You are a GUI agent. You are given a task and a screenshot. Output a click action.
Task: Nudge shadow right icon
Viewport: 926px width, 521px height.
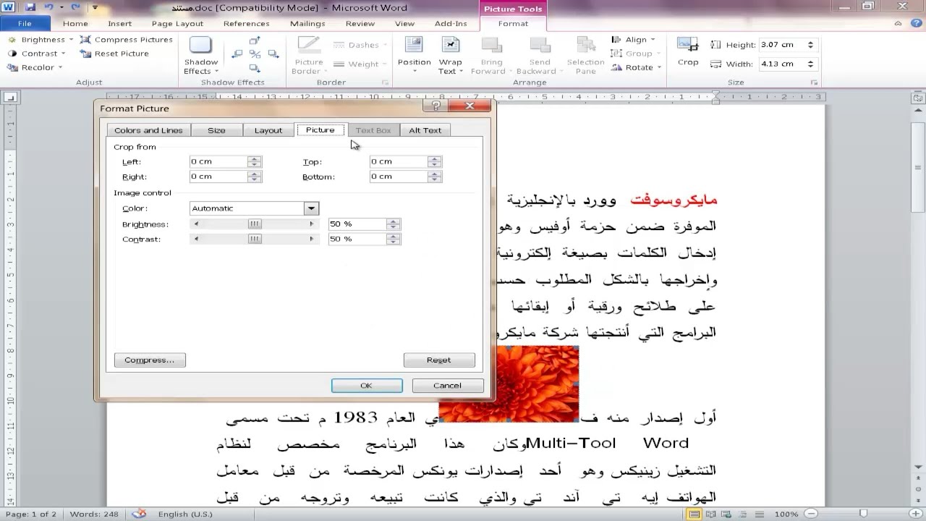click(273, 54)
